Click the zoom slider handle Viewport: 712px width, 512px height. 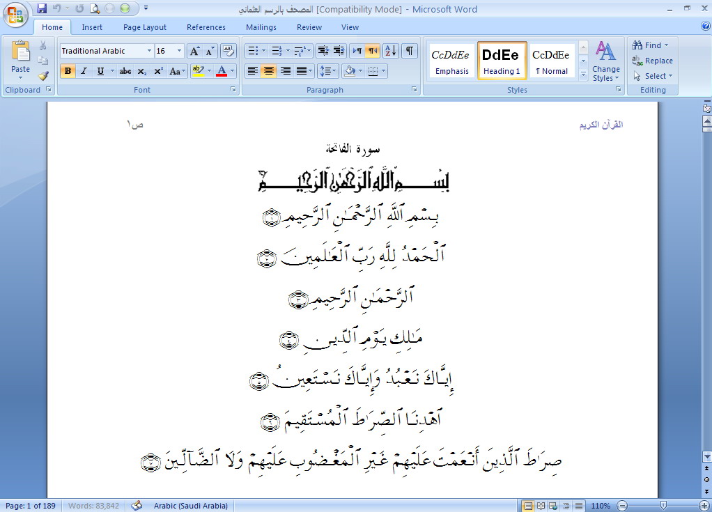pyautogui.click(x=663, y=506)
